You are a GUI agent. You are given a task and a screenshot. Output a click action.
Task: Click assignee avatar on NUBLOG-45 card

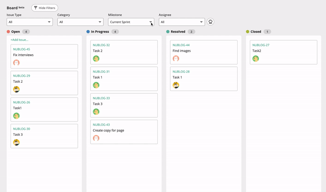click(x=16, y=63)
